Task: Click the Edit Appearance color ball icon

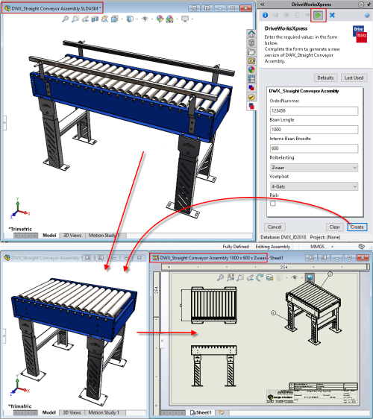Action: point(160,19)
